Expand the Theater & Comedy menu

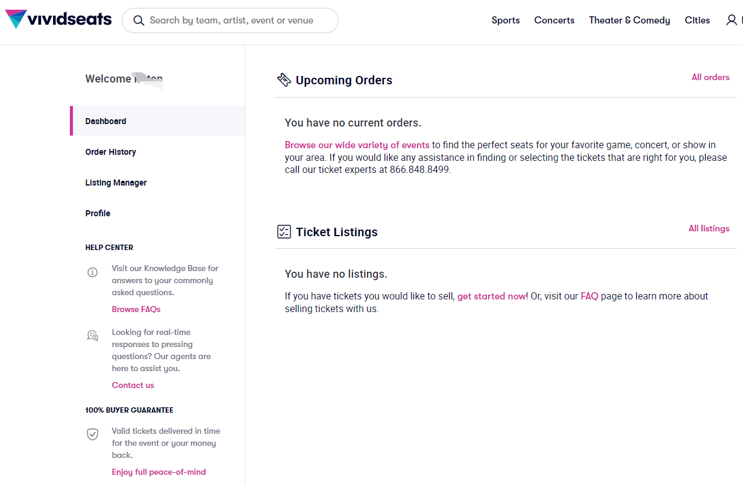click(x=629, y=20)
